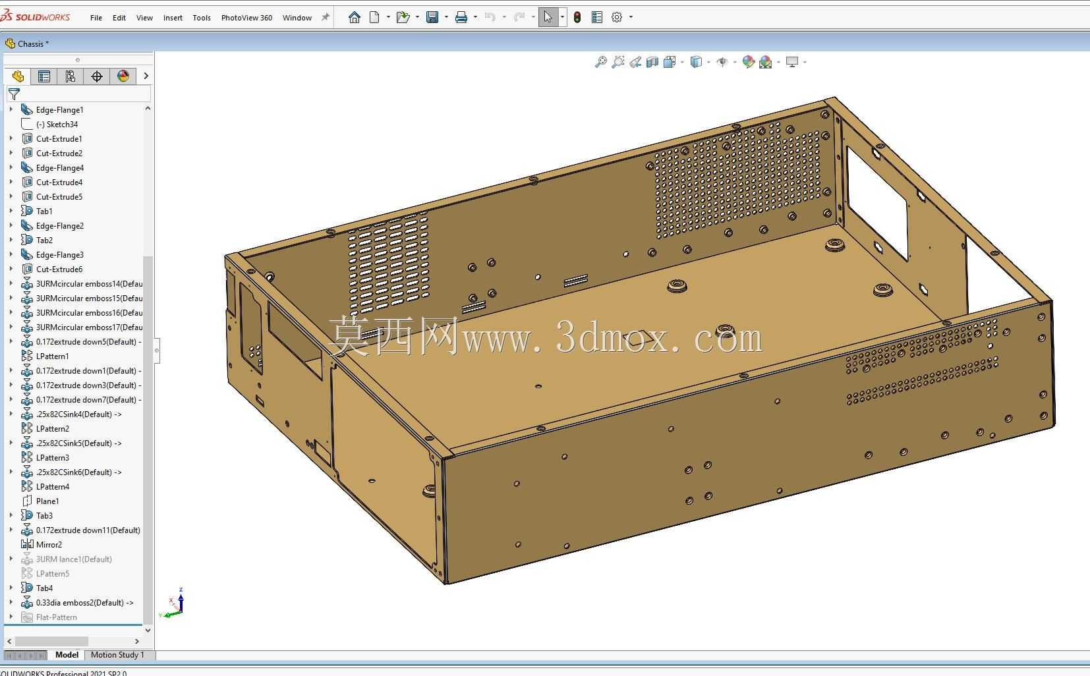Viewport: 1090px width, 676px height.
Task: Open the Options gear dropdown arrow
Action: click(631, 17)
